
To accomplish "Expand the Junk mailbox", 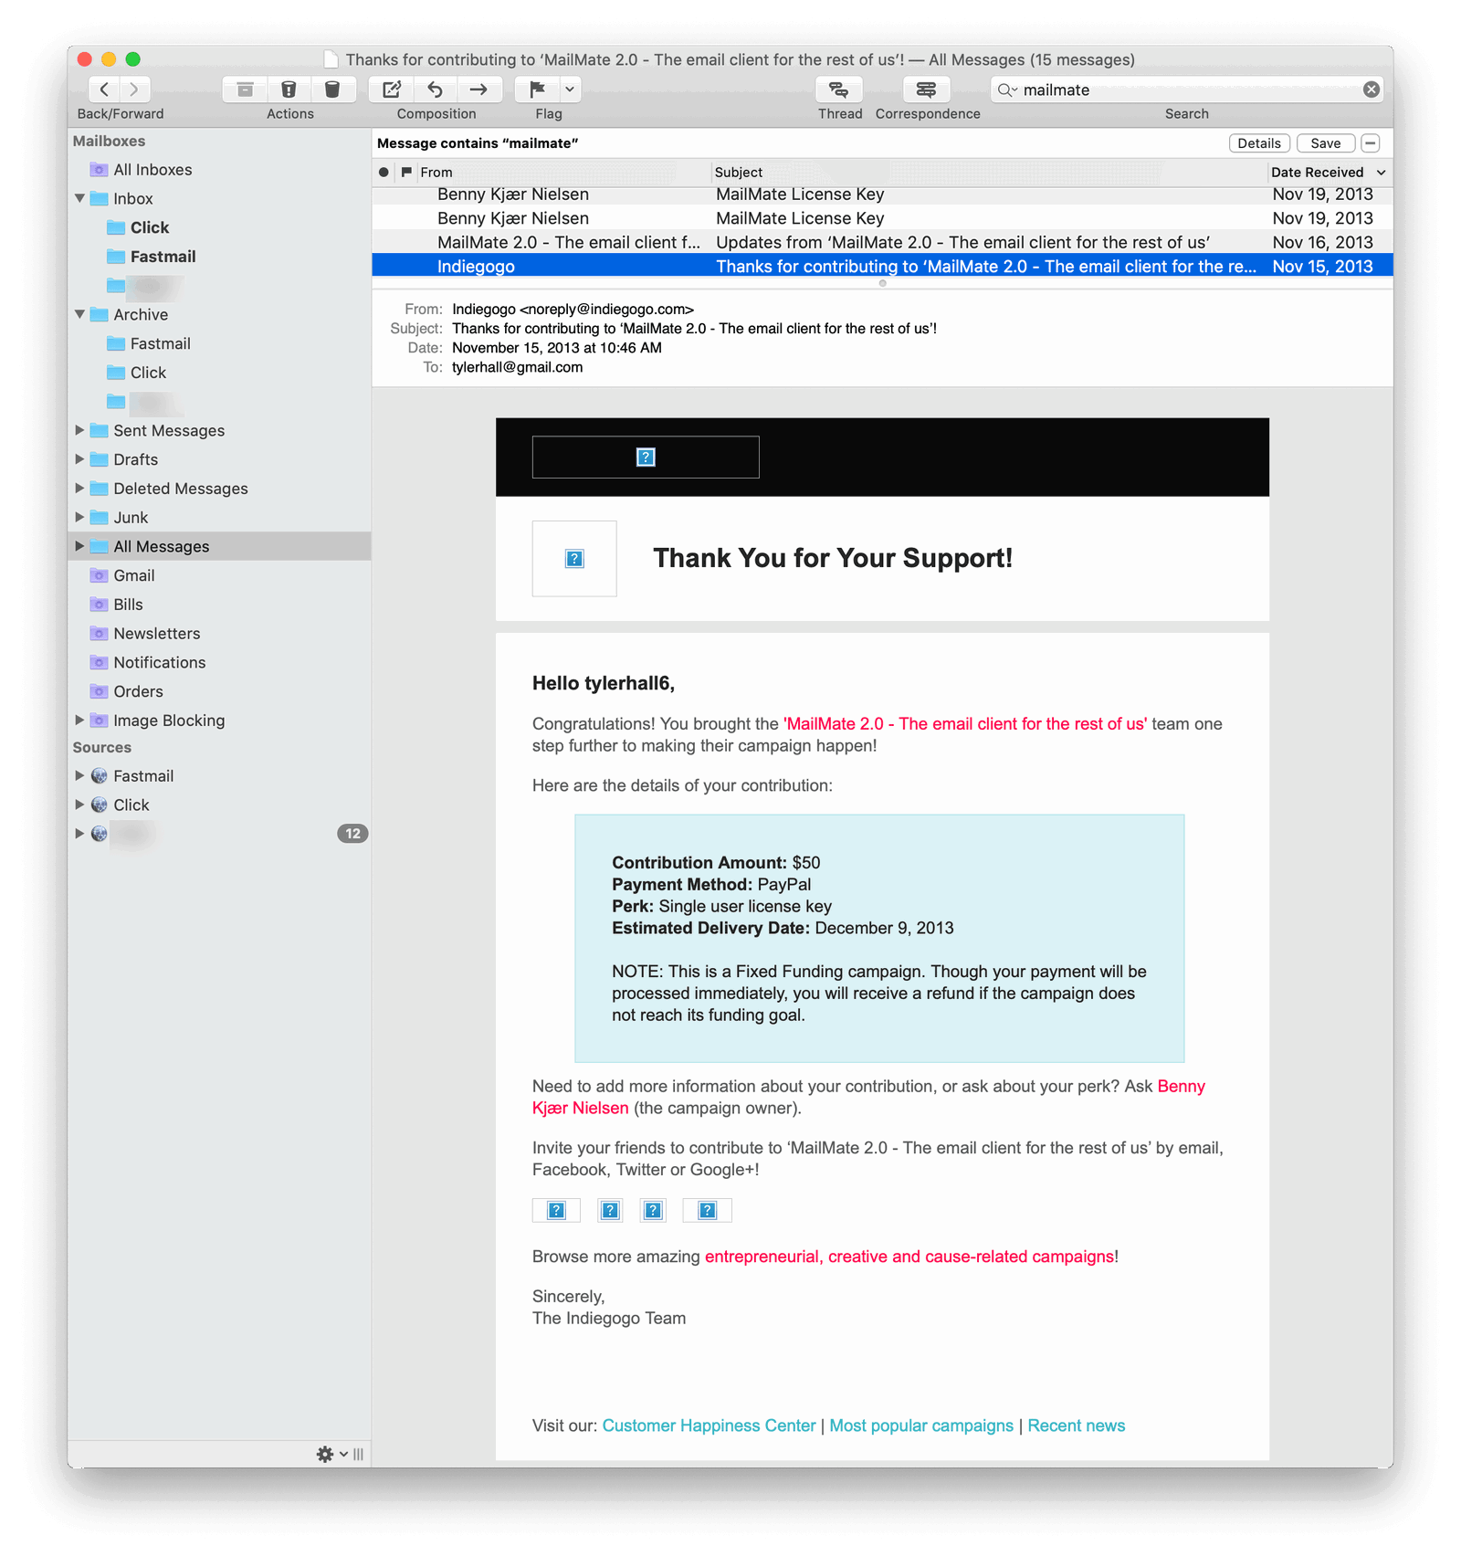I will [79, 517].
